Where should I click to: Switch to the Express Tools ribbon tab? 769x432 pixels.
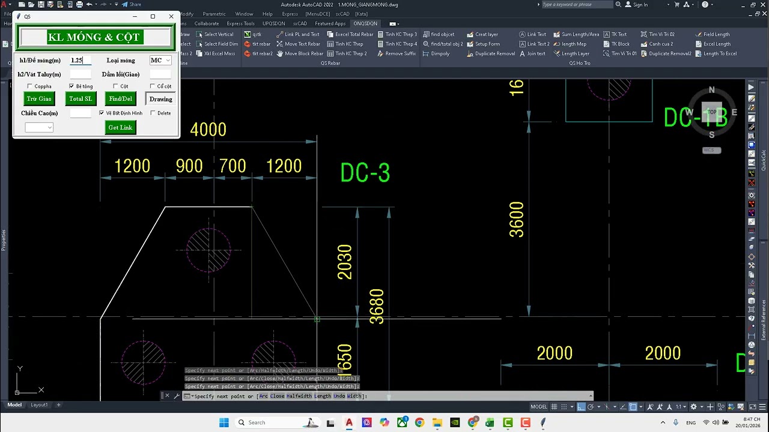[240, 23]
